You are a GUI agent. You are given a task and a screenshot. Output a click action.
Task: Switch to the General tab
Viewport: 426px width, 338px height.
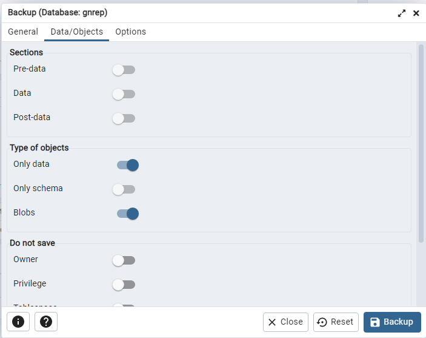[x=23, y=32]
